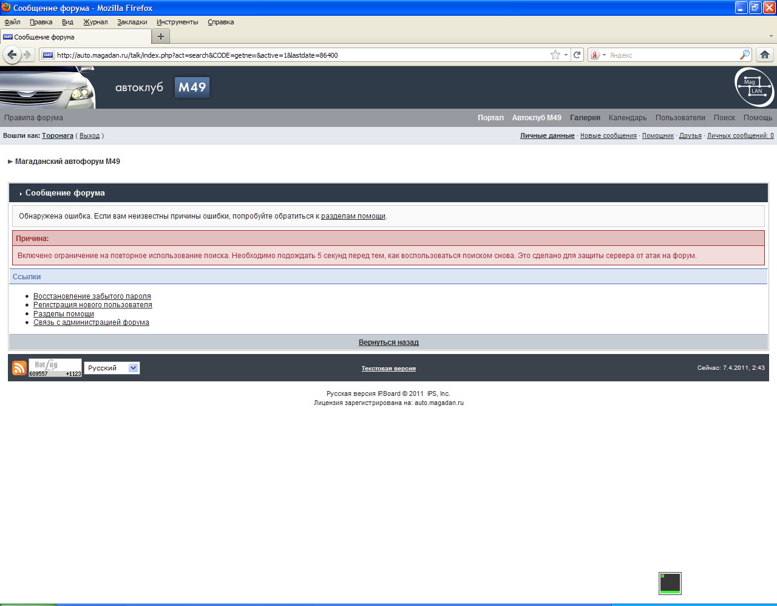Click the browser Back arrow button
777x606 pixels.
pyautogui.click(x=12, y=55)
